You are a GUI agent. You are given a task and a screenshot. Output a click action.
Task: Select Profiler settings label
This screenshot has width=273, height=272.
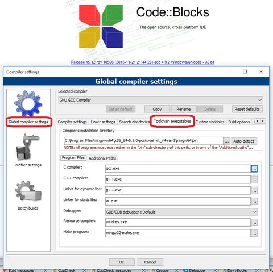point(28,165)
